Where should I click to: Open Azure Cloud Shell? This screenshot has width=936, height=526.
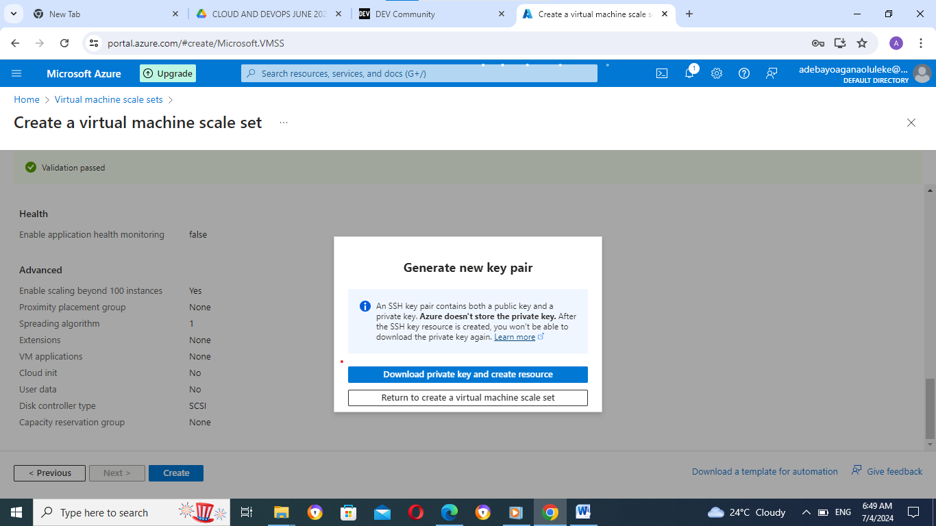coord(662,73)
